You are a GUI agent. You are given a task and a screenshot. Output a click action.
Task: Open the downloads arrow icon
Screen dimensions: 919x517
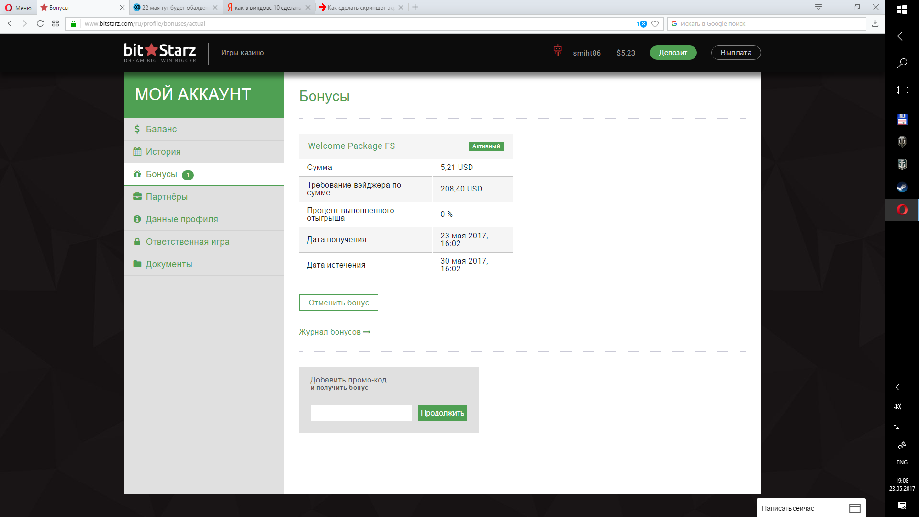coord(875,23)
